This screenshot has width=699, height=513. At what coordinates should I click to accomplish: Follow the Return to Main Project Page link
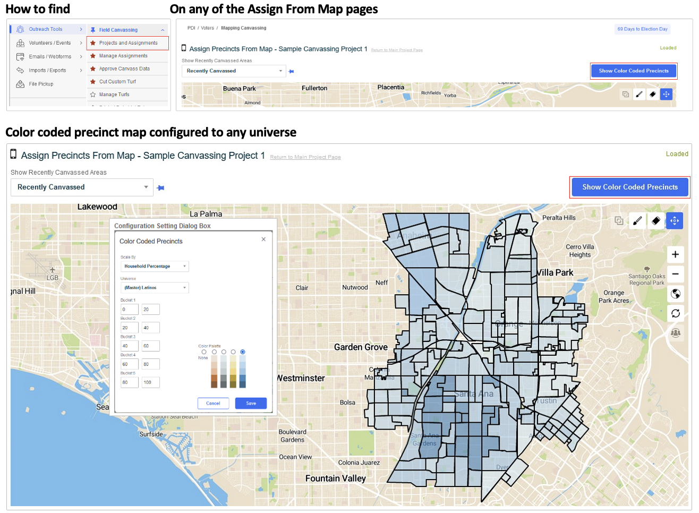click(305, 157)
